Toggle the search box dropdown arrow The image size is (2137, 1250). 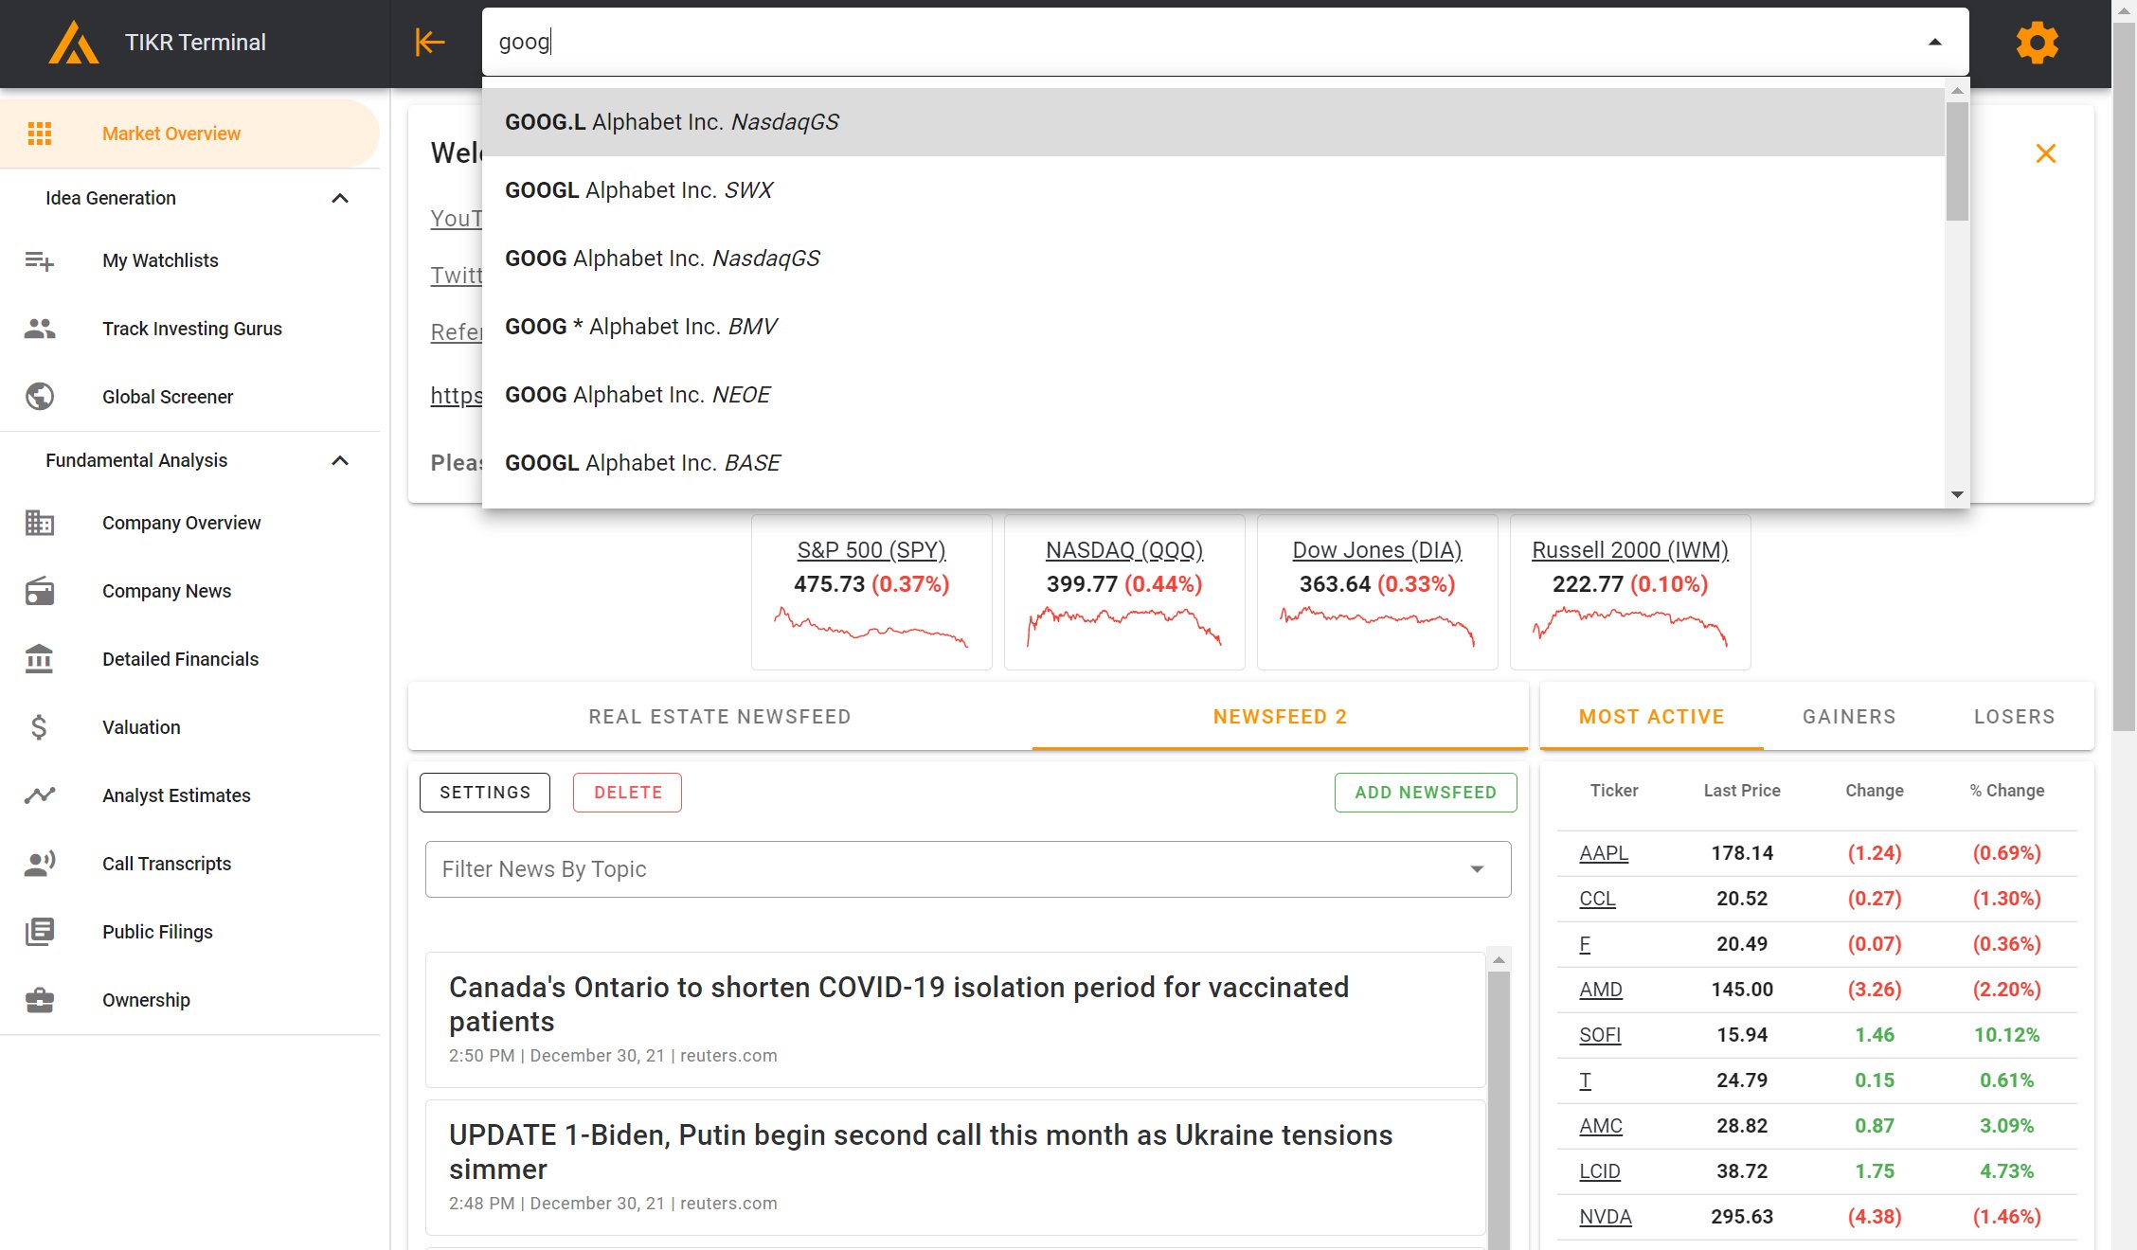point(1935,42)
